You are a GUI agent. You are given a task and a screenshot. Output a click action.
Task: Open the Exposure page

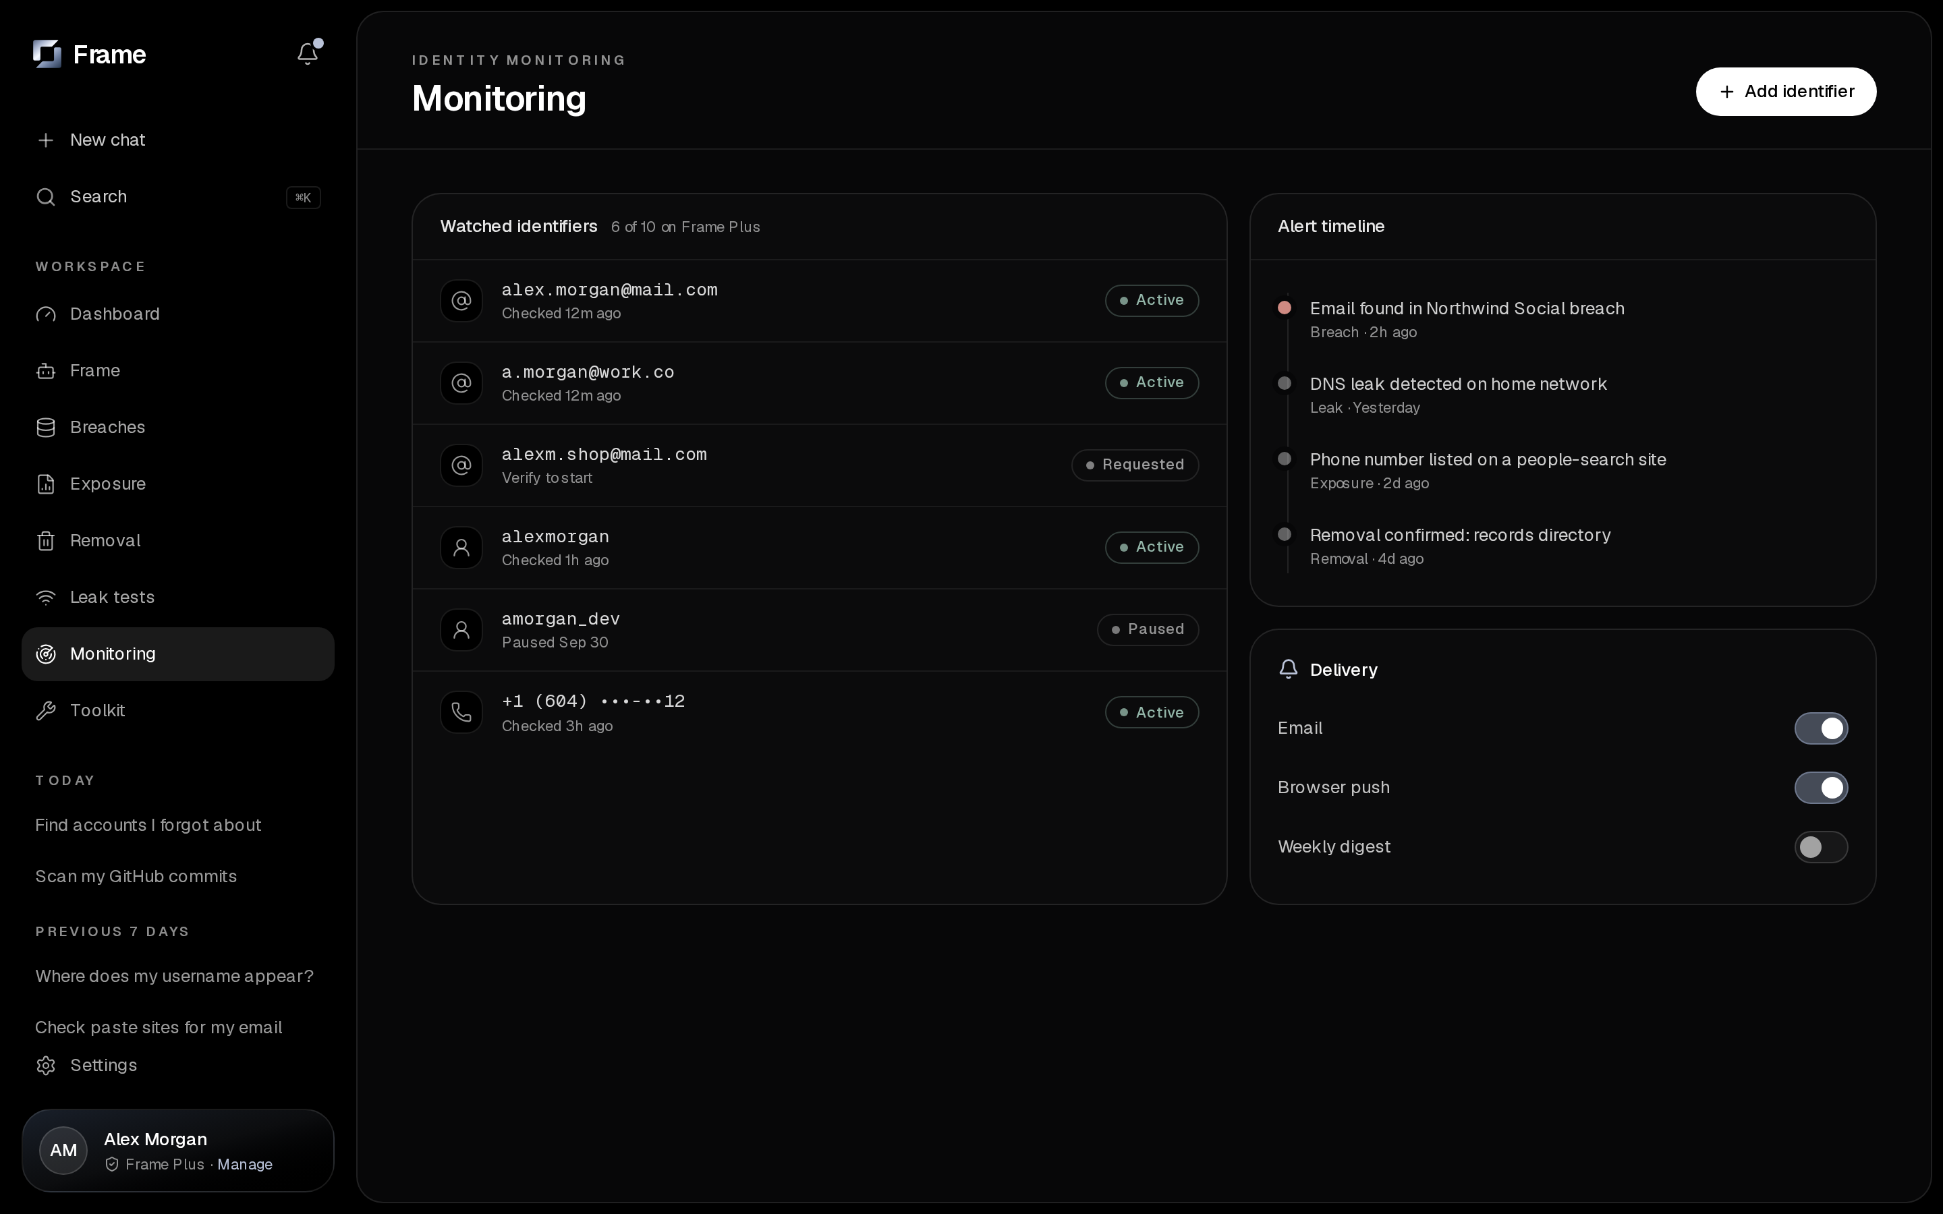tap(177, 484)
